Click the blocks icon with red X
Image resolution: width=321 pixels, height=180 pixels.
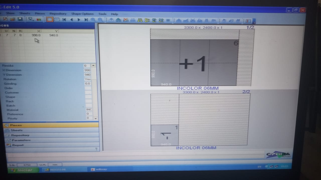tap(126, 20)
